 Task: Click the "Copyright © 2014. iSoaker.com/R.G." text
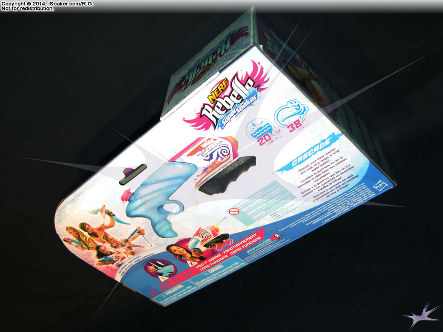(47, 4)
